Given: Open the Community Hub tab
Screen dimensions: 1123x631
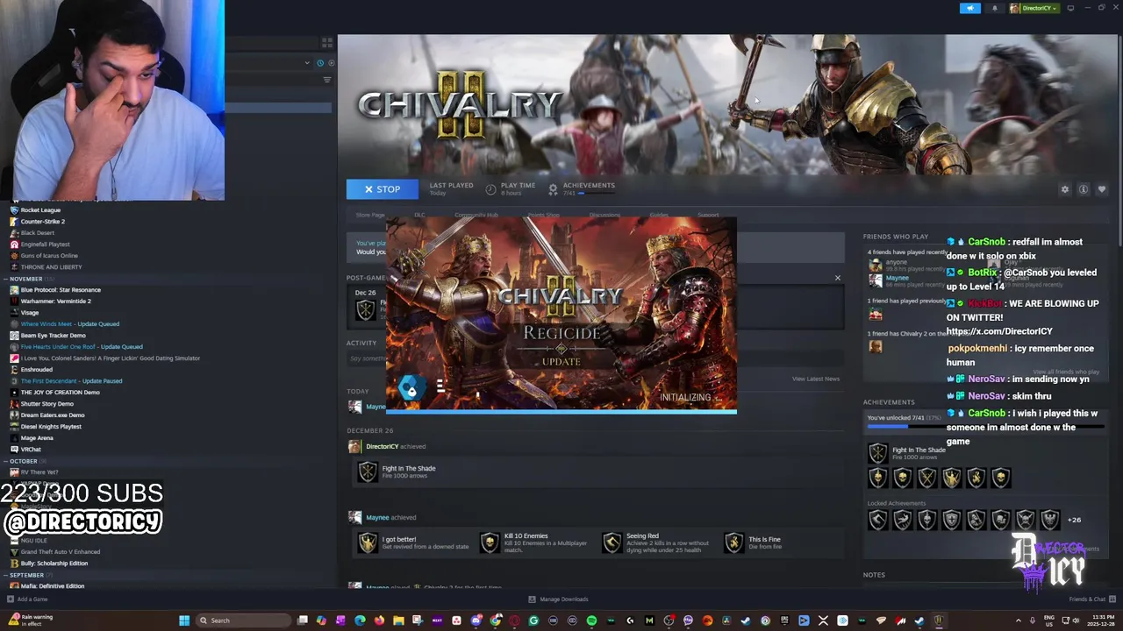Looking at the screenshot, I should point(476,215).
